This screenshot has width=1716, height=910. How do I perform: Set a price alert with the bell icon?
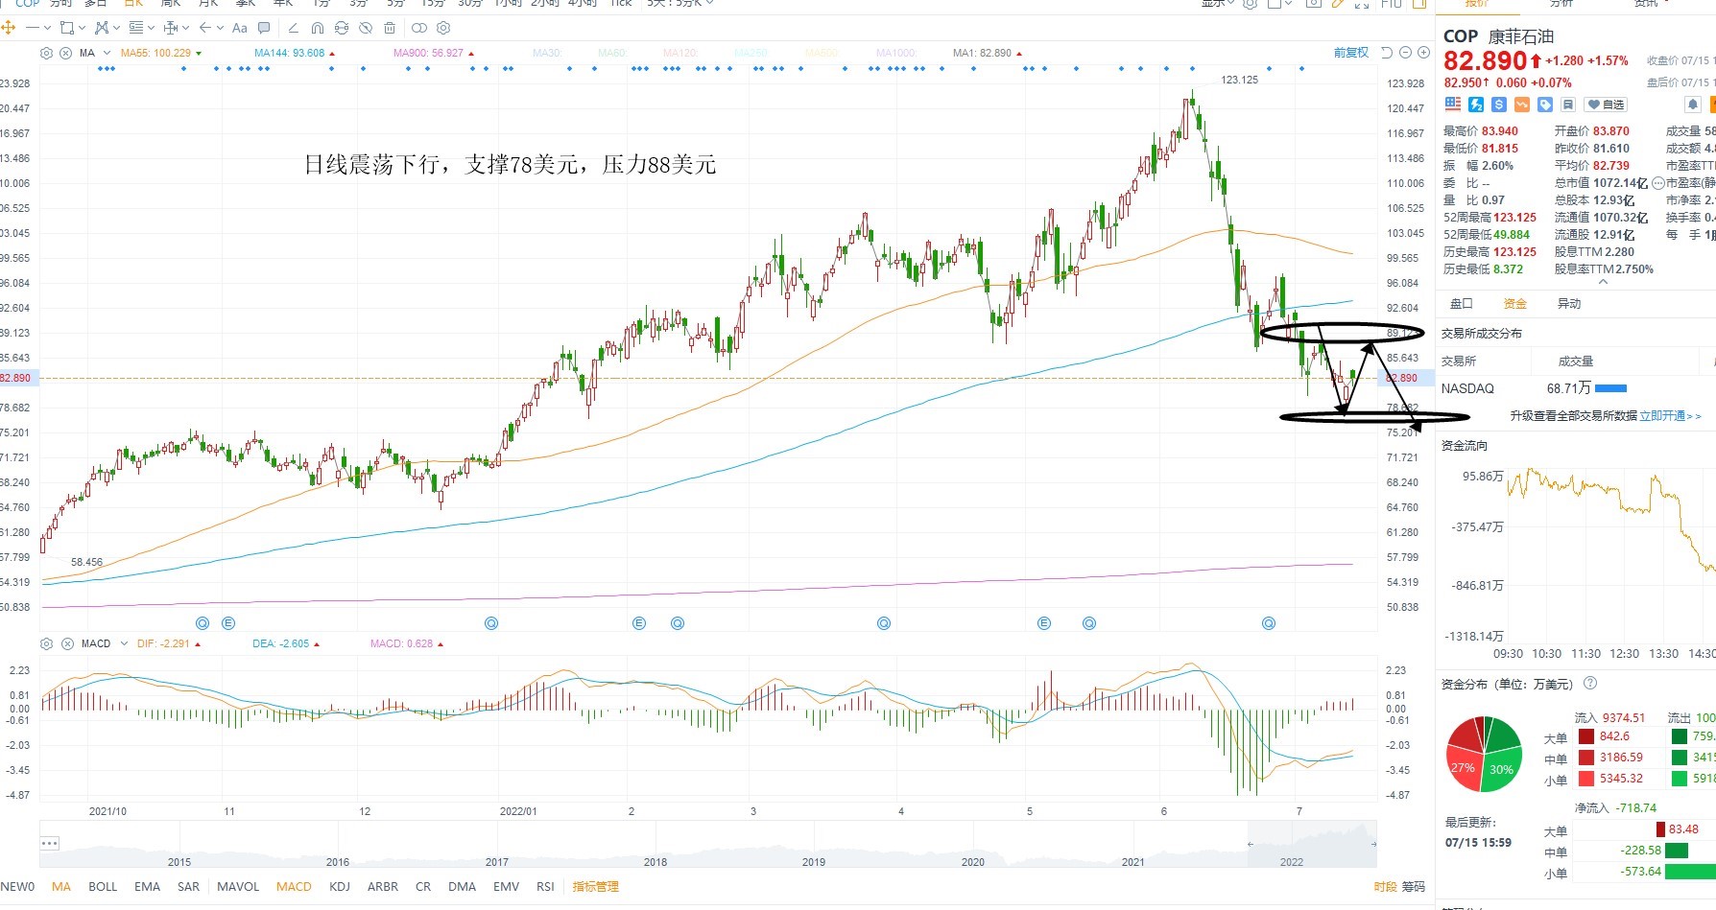click(1693, 105)
